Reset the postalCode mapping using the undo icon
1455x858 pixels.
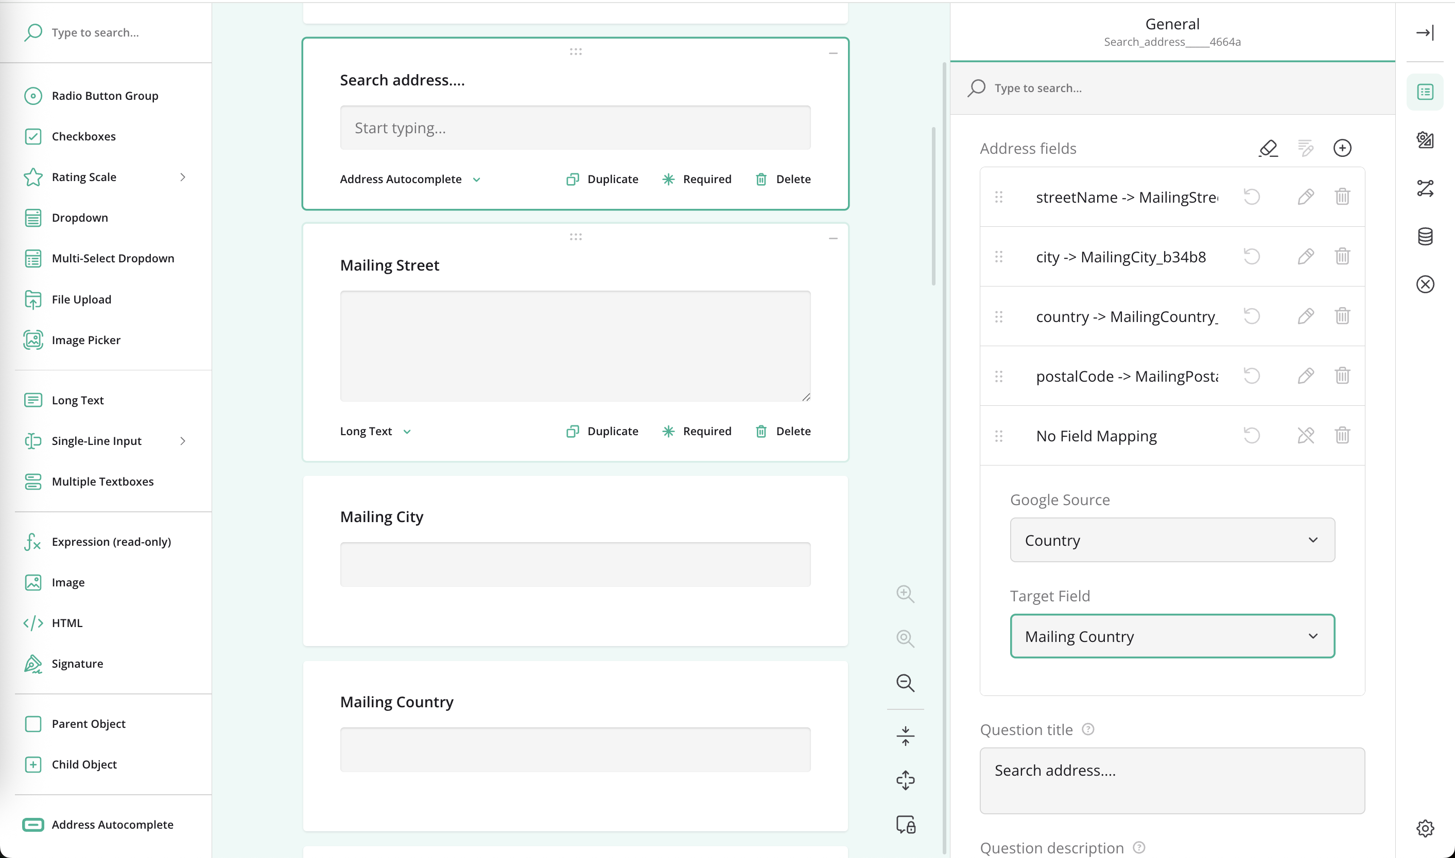click(x=1251, y=376)
